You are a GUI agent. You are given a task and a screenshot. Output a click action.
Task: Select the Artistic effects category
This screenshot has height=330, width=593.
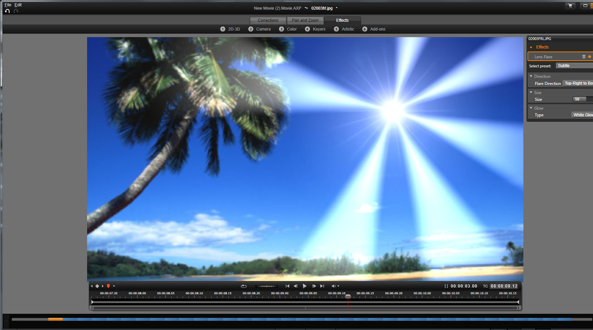click(x=348, y=29)
